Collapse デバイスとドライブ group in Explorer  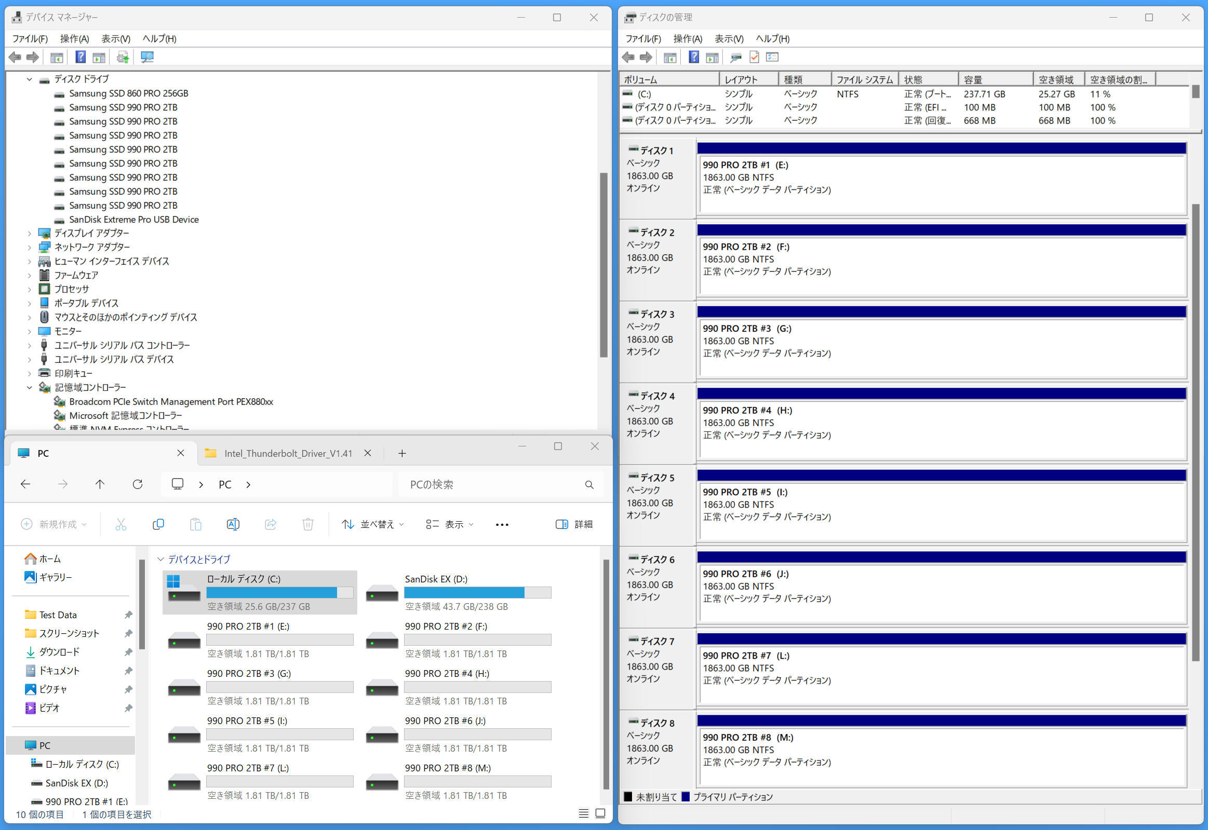(161, 560)
